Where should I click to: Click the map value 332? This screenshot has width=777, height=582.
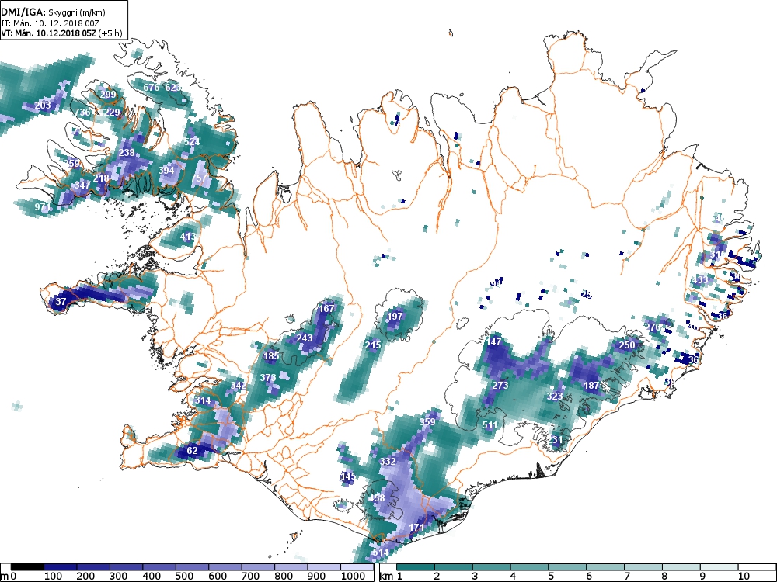click(388, 462)
